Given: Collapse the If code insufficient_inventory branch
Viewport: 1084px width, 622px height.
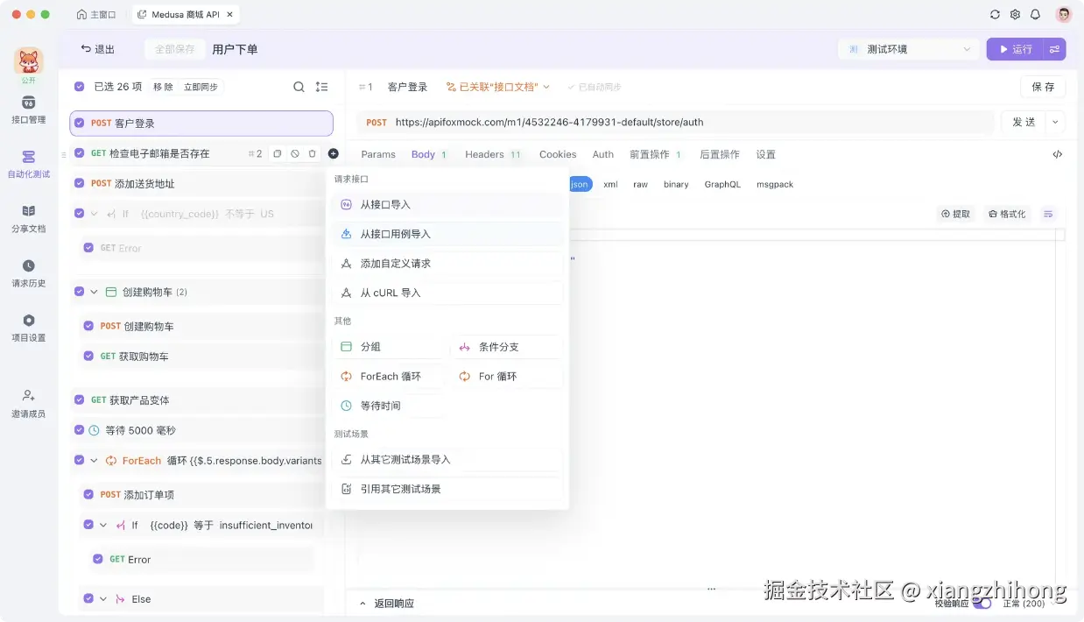Looking at the screenshot, I should pos(103,526).
